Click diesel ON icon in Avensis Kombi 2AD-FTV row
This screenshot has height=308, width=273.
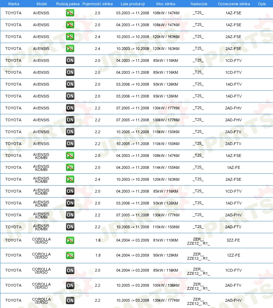pos(70,227)
